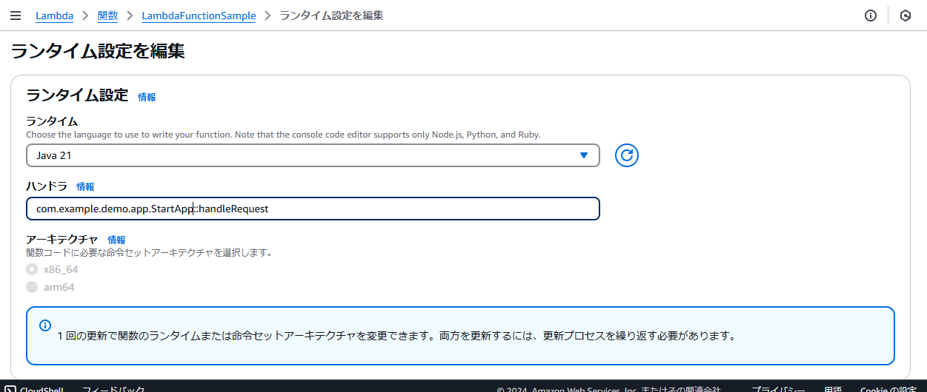Click the 関数コードに必要な命令セット description text
Image resolution: width=927 pixels, height=392 pixels.
(149, 252)
